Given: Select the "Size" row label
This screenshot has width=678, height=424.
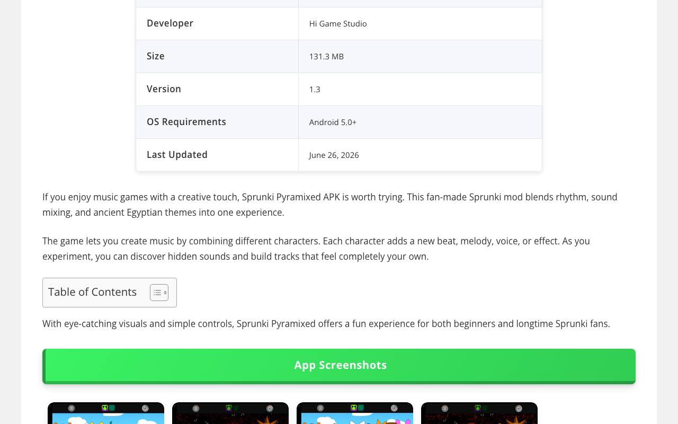Looking at the screenshot, I should 156,56.
